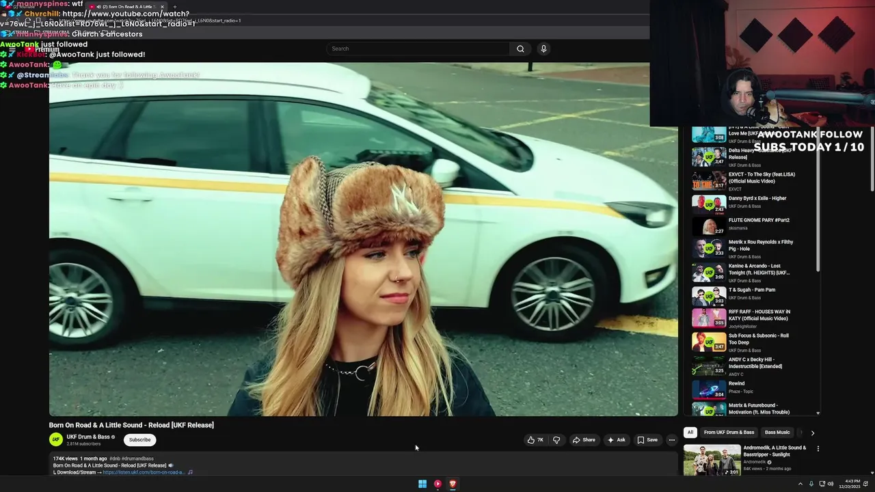Select From UKF Drum & Bass chip

coord(729,433)
